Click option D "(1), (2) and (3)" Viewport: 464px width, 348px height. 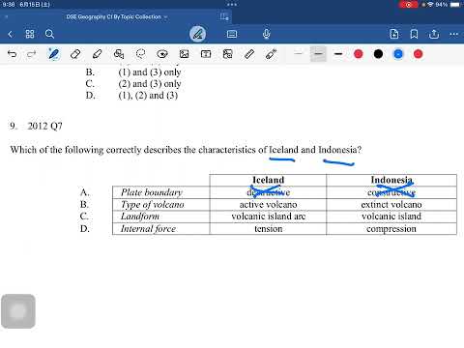pos(148,96)
